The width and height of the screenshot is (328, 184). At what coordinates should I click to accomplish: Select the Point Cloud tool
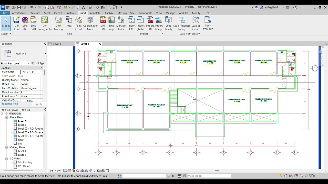79,24
